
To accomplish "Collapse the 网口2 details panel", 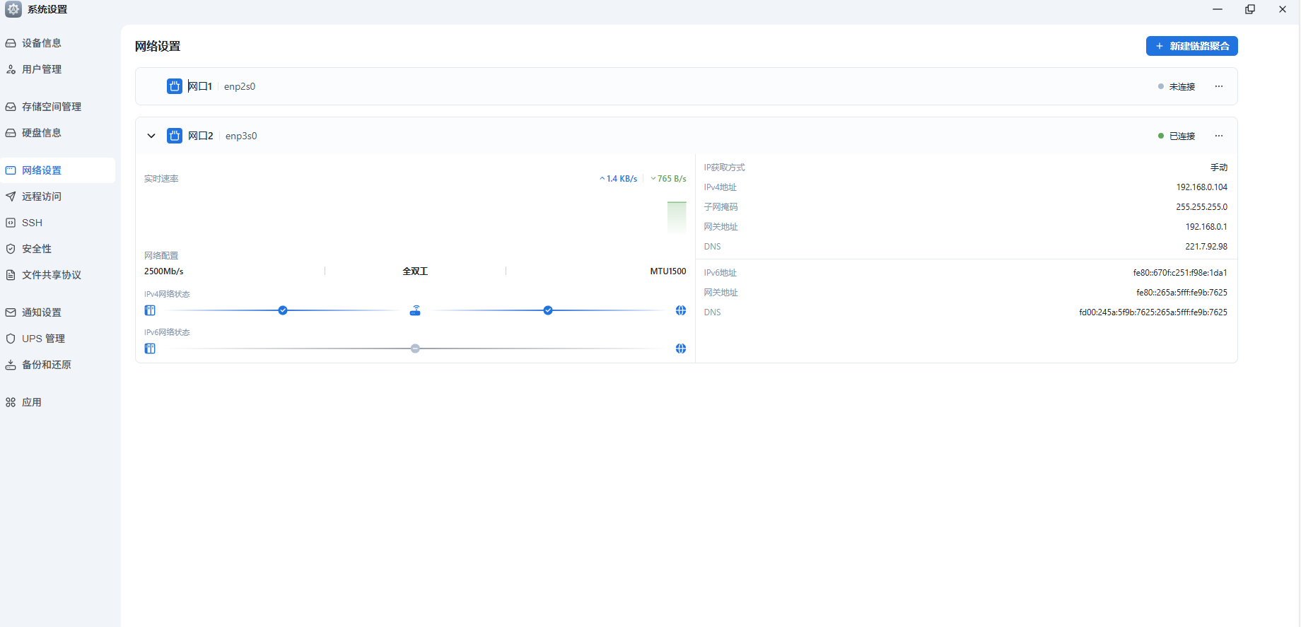I will pyautogui.click(x=151, y=136).
